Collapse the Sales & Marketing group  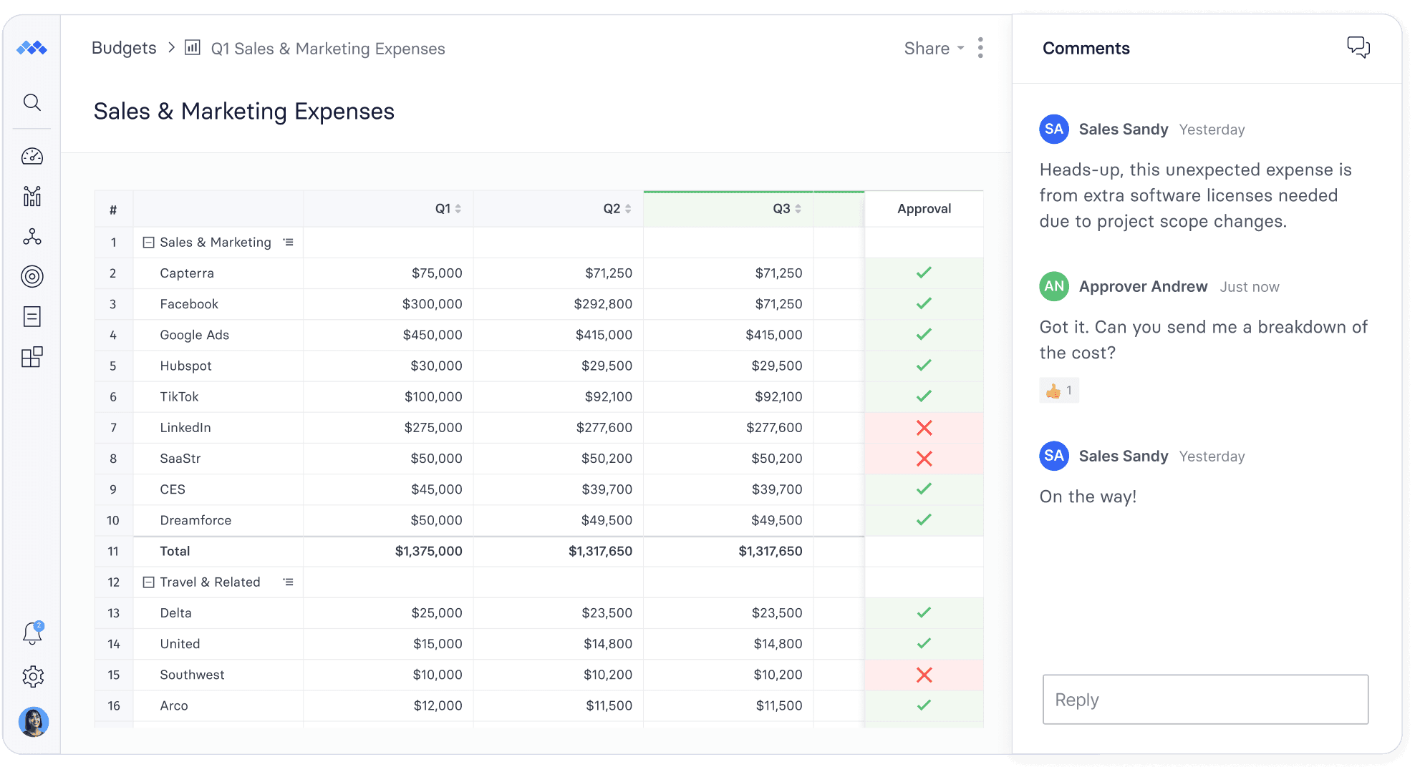tap(148, 242)
